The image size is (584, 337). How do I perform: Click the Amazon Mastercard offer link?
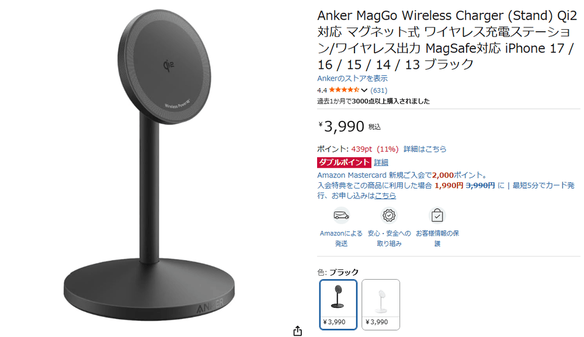(402, 175)
